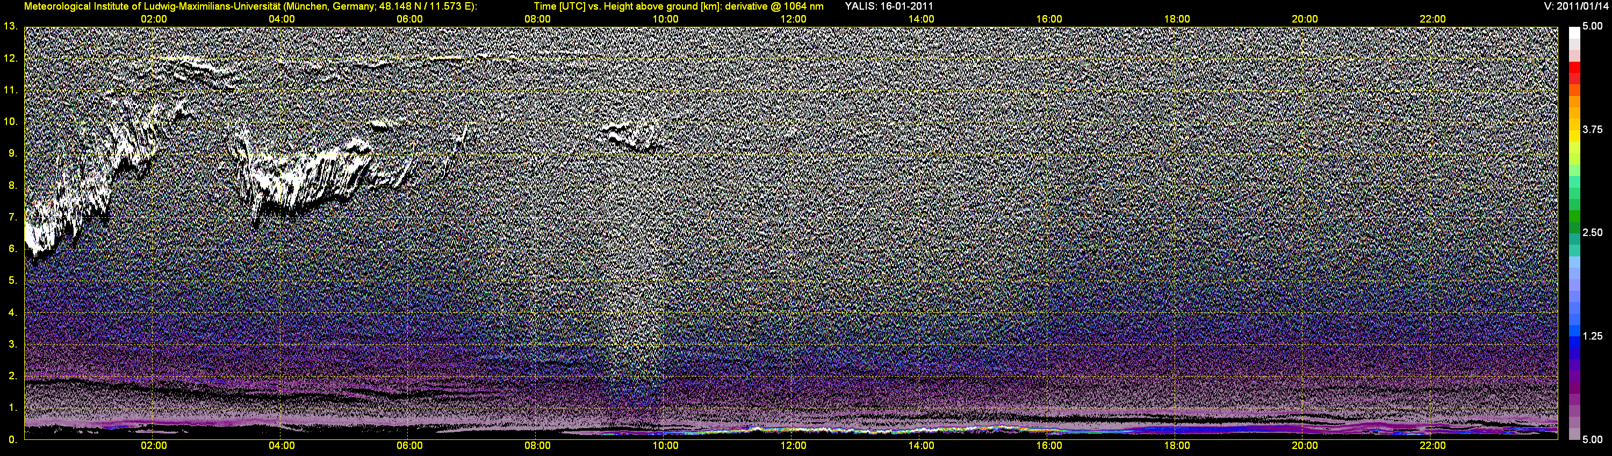Click the 1.25 colorbar scale value
The image size is (1612, 456).
click(1593, 336)
